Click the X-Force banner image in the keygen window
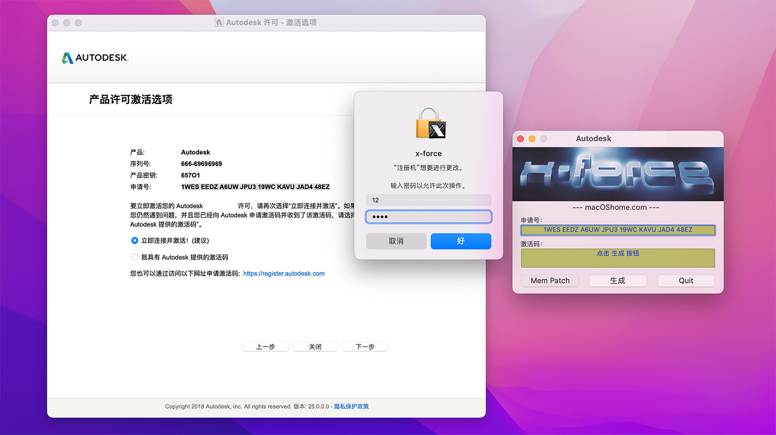This screenshot has height=435, width=776. pos(618,174)
